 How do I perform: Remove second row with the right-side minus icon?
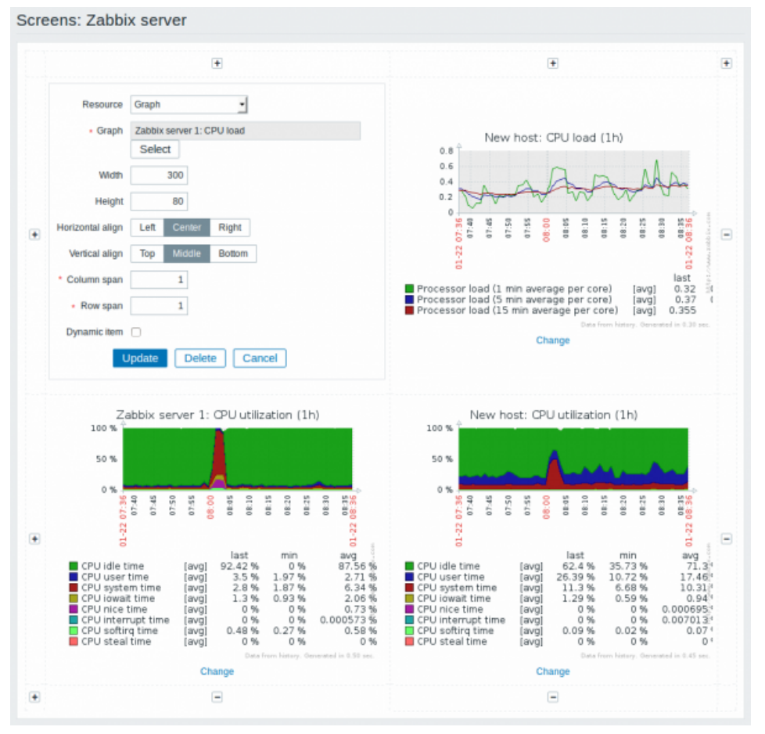click(727, 539)
